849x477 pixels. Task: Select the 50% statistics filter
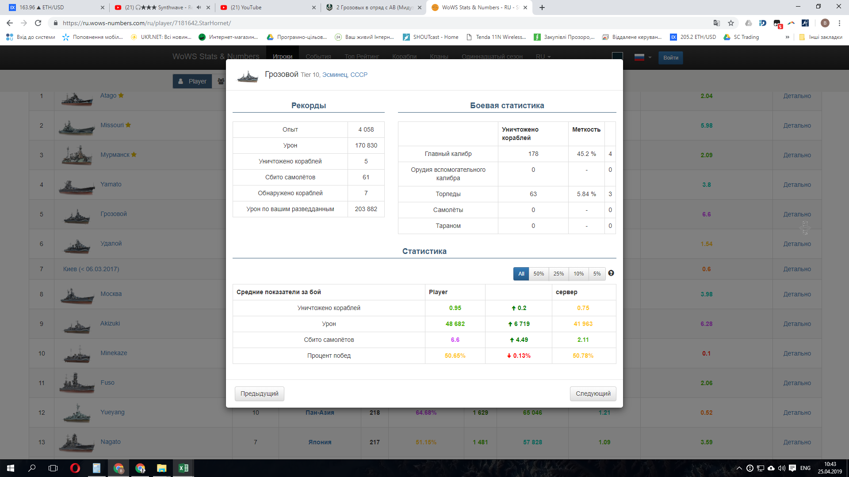click(x=539, y=274)
